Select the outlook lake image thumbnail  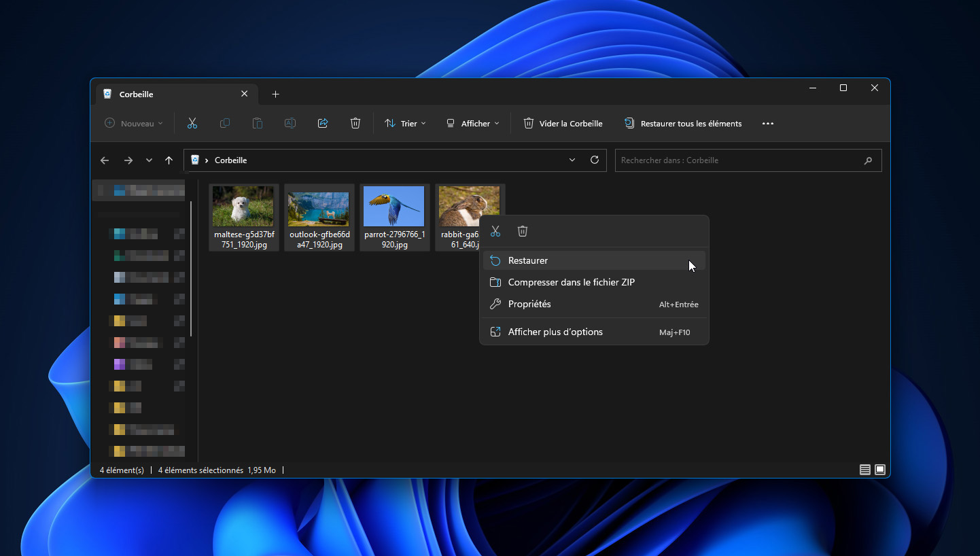[x=319, y=208]
